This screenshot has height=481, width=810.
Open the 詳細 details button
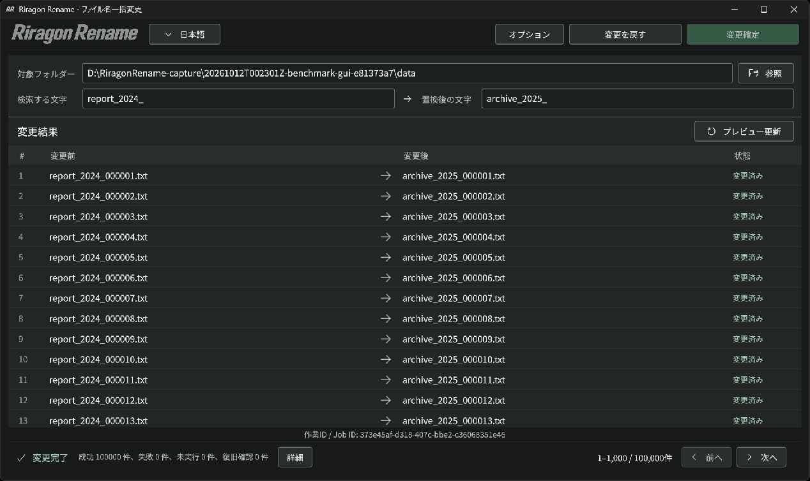coord(294,457)
